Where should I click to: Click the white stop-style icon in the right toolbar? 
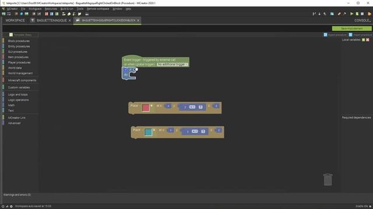coord(362,14)
